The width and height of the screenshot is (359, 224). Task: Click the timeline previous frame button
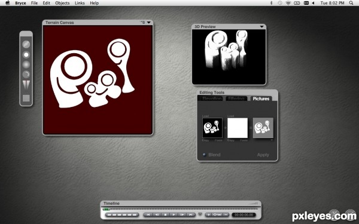click(157, 214)
